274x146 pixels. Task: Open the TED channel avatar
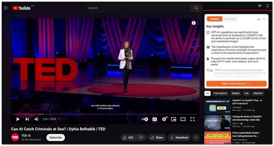pos(15,137)
